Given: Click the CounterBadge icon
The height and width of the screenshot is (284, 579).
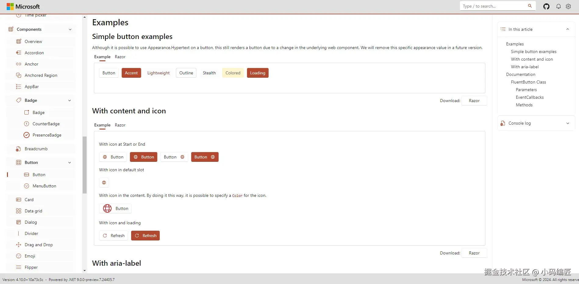Looking at the screenshot, I should click(x=27, y=124).
